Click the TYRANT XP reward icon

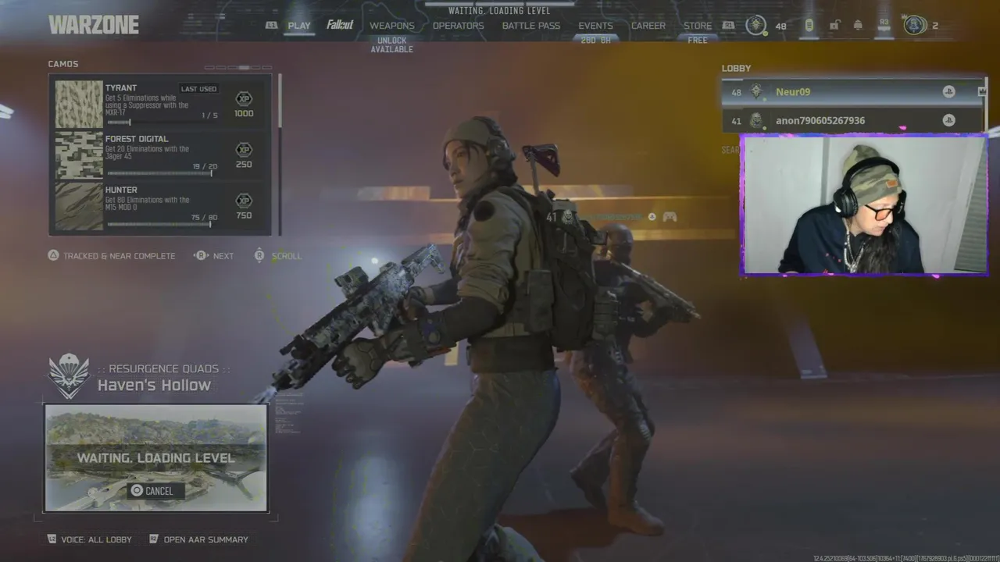pos(244,99)
